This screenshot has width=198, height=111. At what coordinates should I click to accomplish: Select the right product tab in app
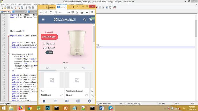84,68
